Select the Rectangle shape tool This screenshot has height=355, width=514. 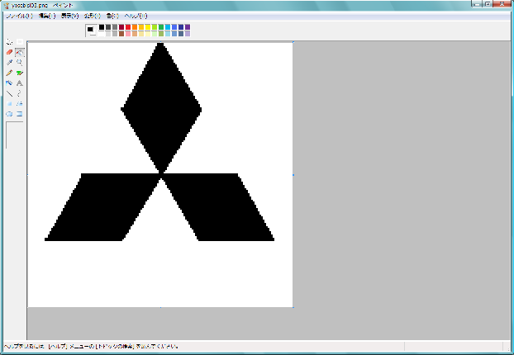[x=10, y=103]
